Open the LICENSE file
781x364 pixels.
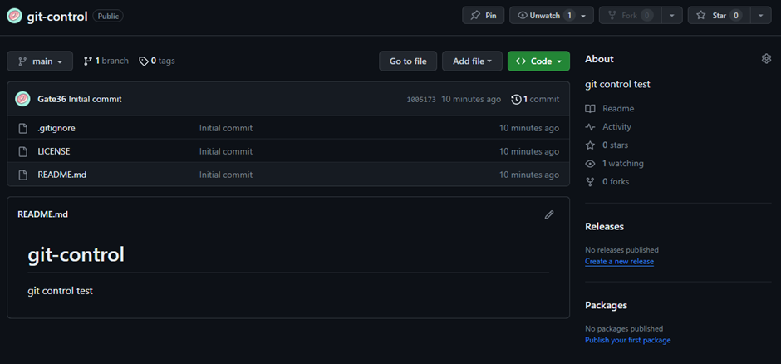54,151
